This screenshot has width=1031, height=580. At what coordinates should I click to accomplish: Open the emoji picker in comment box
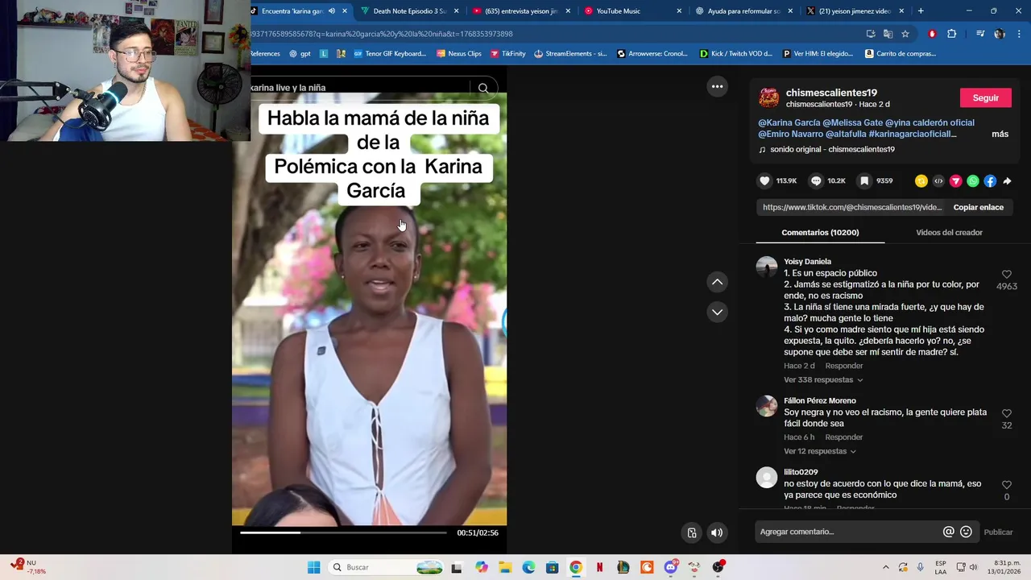[x=966, y=532]
